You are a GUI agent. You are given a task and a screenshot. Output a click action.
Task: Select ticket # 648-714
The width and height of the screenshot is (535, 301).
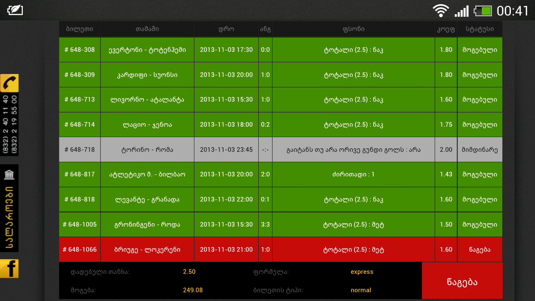pyautogui.click(x=79, y=125)
